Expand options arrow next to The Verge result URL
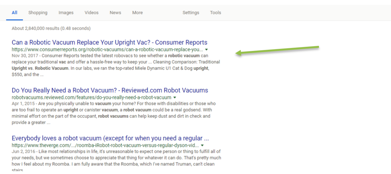391x174 pixels. 202,145
